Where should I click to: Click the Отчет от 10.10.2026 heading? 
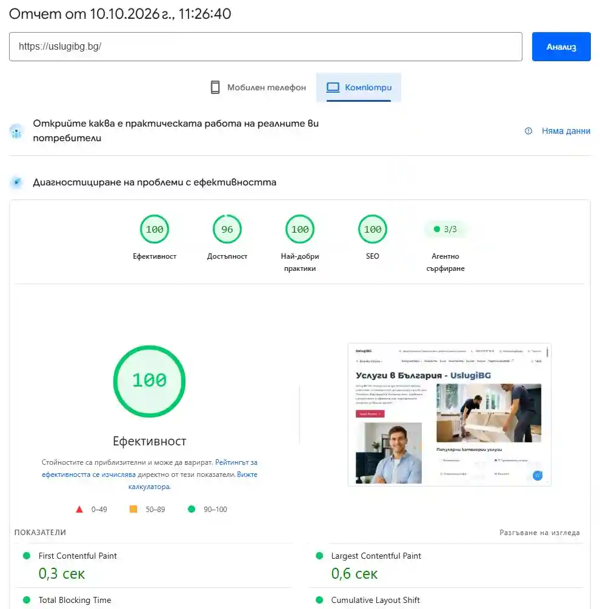(x=120, y=13)
